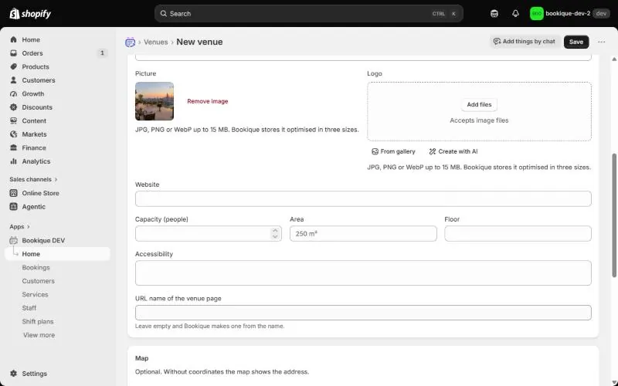Viewport: 618px width, 386px height.
Task: Increase capacity with the up stepper arrow
Action: (275, 231)
